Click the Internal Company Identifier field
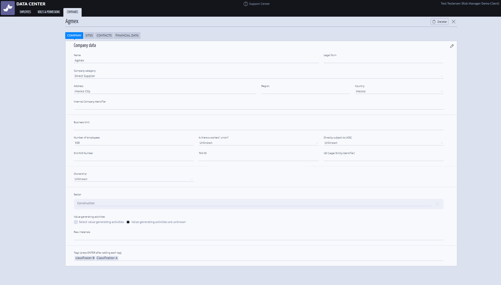 tap(259, 107)
